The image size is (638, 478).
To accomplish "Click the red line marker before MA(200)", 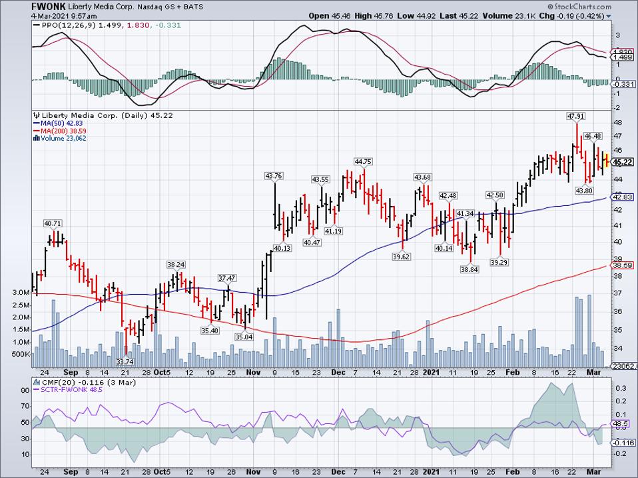I will [36, 131].
